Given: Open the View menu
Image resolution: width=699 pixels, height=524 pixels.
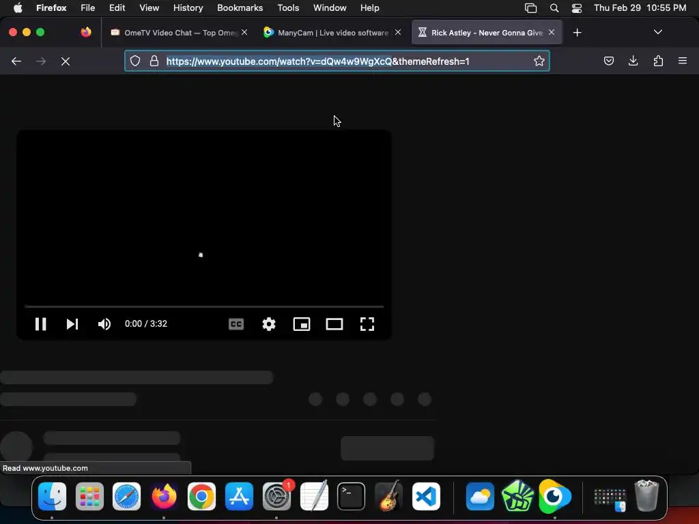Looking at the screenshot, I should pyautogui.click(x=149, y=8).
